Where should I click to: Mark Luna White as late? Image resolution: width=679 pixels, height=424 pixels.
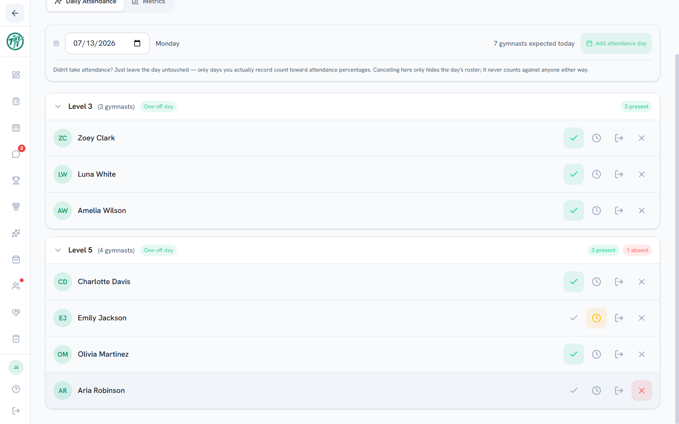[596, 174]
